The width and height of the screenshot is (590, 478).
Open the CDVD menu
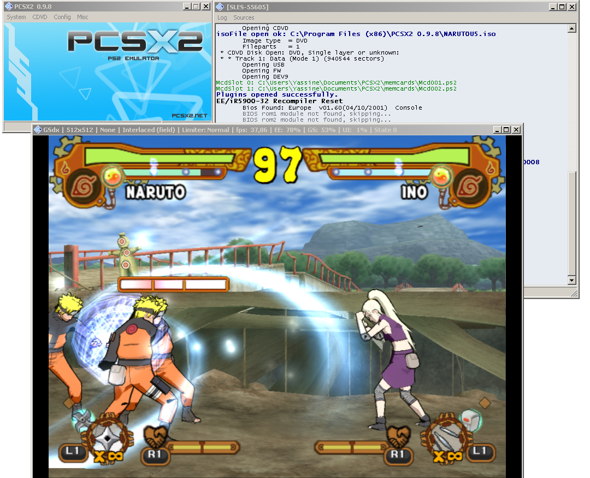click(x=40, y=17)
